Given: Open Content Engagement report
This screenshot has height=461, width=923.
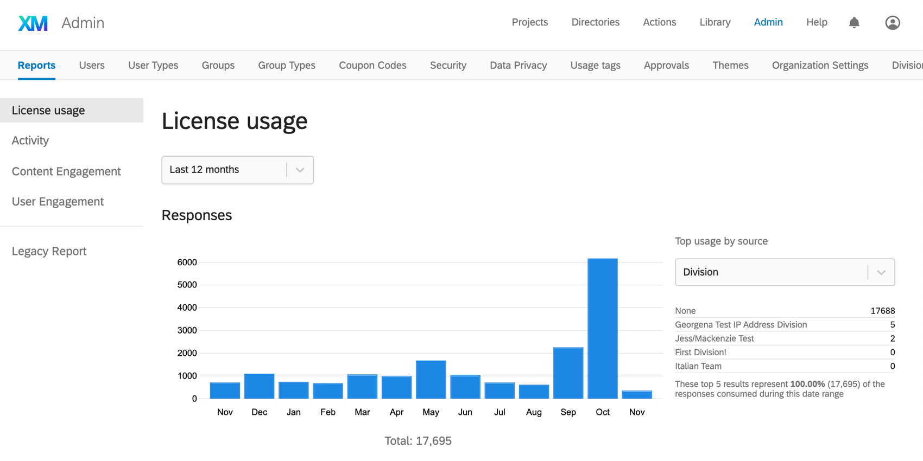Looking at the screenshot, I should coord(66,171).
